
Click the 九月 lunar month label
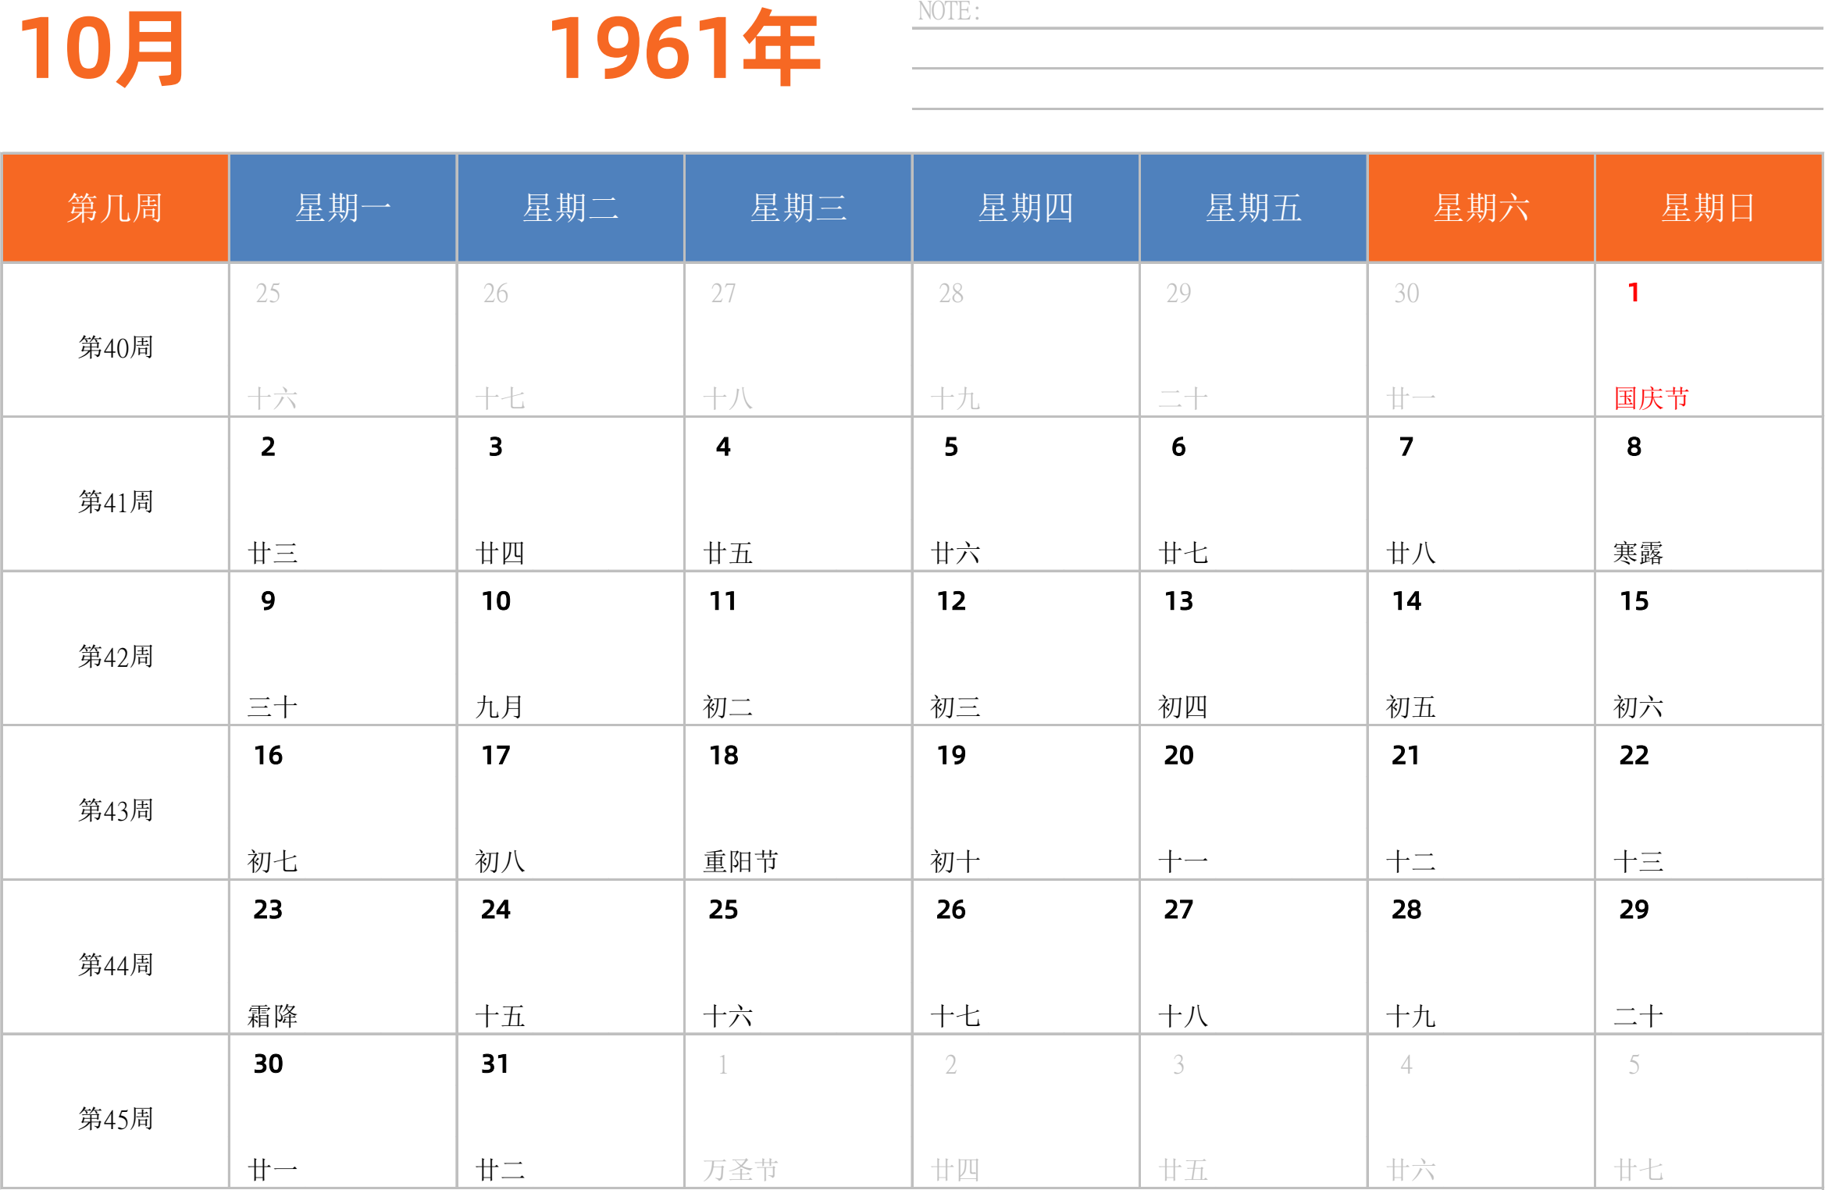499,707
